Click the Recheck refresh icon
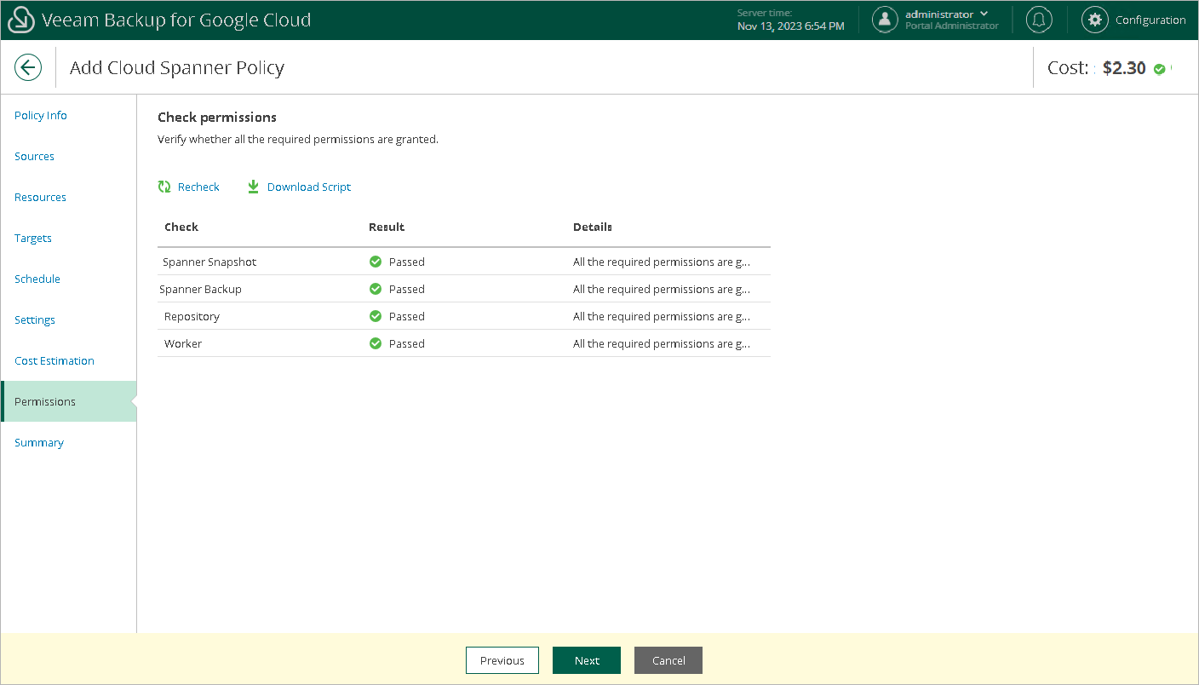 164,187
